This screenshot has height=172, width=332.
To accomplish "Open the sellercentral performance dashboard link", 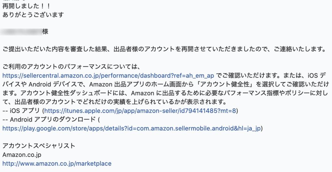I will tap(108, 76).
